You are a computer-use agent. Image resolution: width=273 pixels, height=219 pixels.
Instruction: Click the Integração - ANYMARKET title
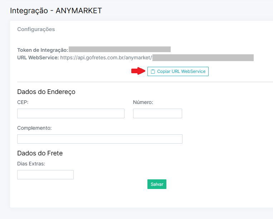[56, 11]
